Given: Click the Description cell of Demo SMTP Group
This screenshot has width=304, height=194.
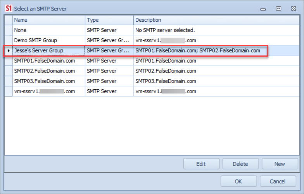Looking at the screenshot, I should pyautogui.click(x=216, y=40).
